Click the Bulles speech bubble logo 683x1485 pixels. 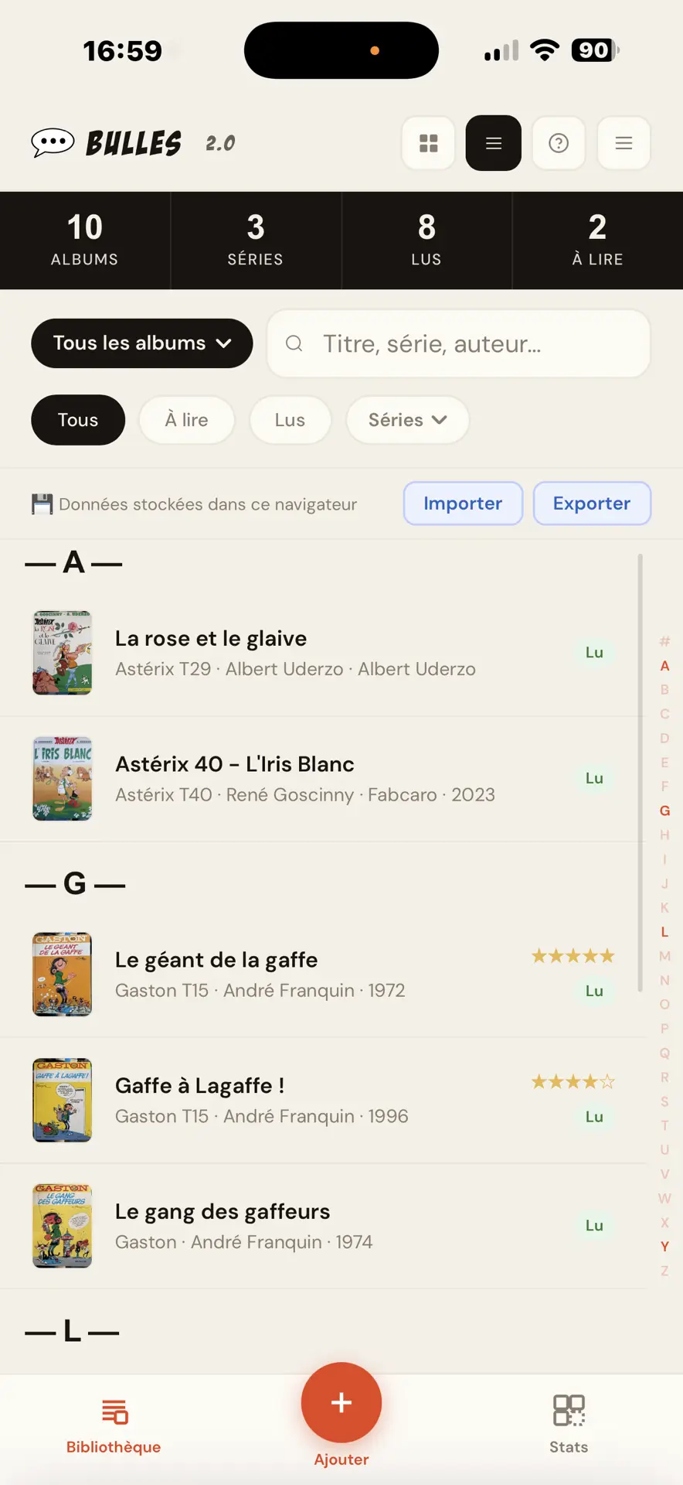53,142
